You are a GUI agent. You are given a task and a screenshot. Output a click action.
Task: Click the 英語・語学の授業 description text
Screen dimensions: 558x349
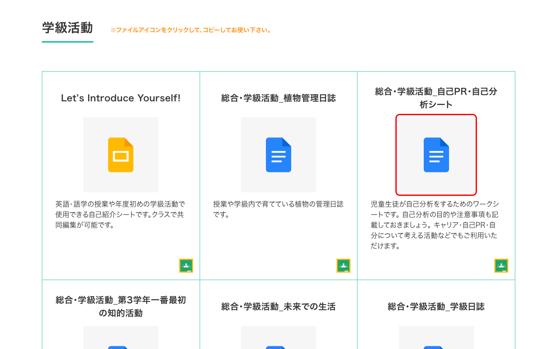[120, 215]
